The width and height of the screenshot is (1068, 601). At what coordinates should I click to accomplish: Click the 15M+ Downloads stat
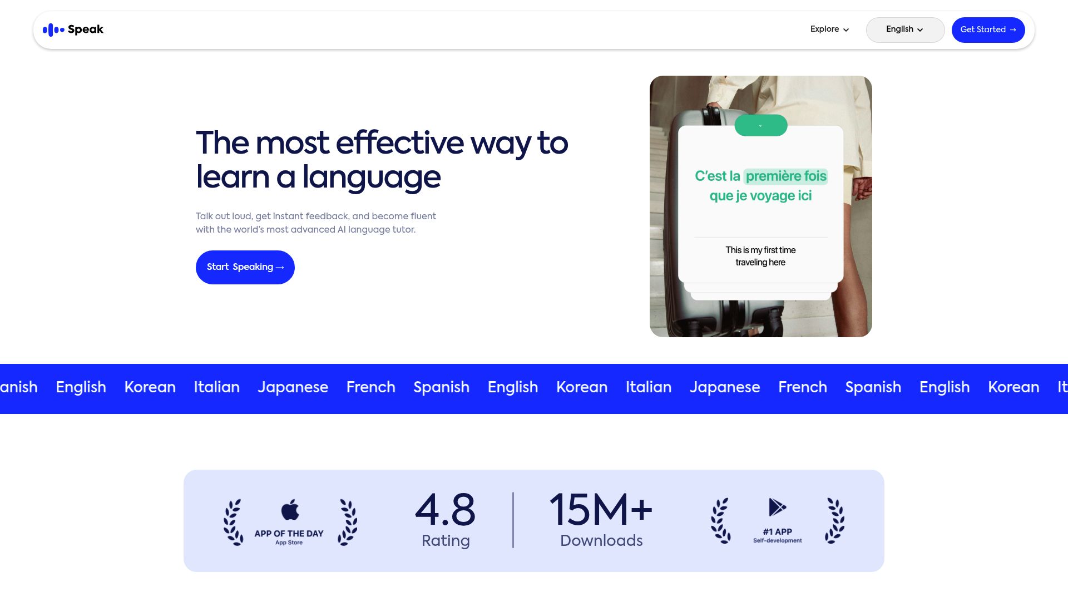601,520
